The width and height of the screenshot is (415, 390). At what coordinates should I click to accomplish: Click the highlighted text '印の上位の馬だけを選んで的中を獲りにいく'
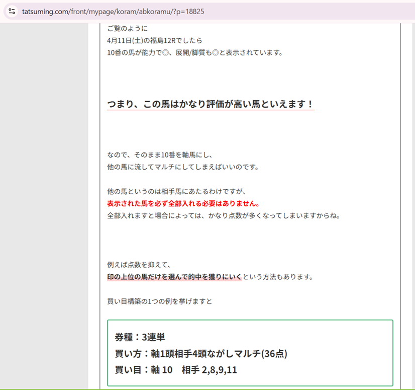(174, 277)
